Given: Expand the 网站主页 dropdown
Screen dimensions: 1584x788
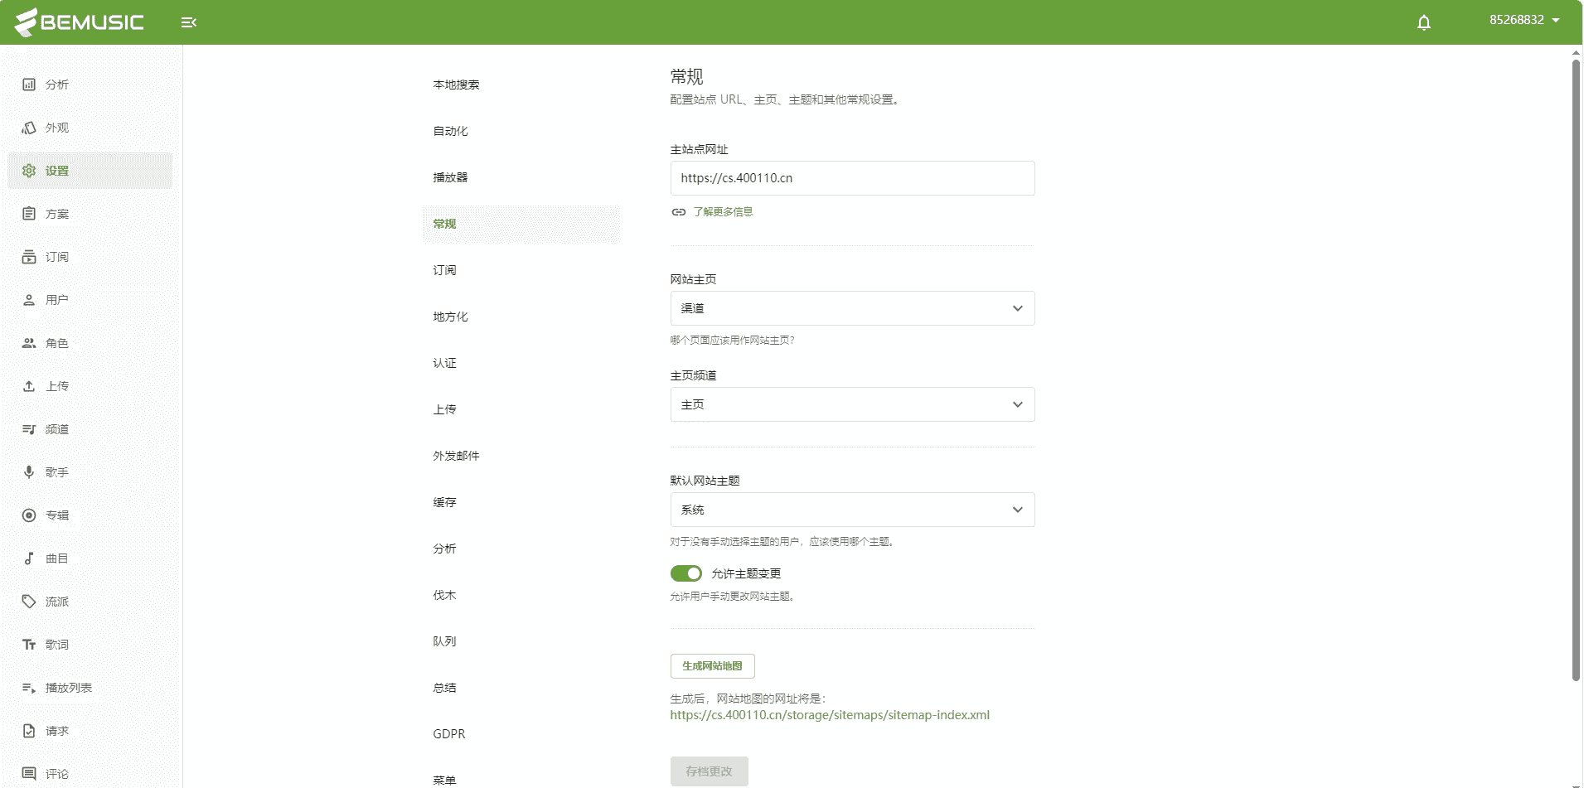Looking at the screenshot, I should pyautogui.click(x=851, y=308).
